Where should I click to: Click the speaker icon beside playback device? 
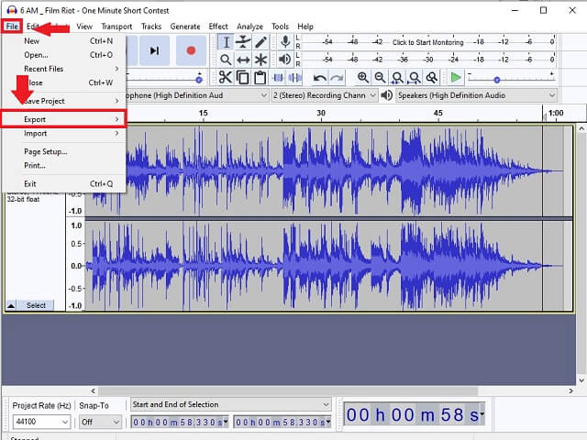(387, 95)
